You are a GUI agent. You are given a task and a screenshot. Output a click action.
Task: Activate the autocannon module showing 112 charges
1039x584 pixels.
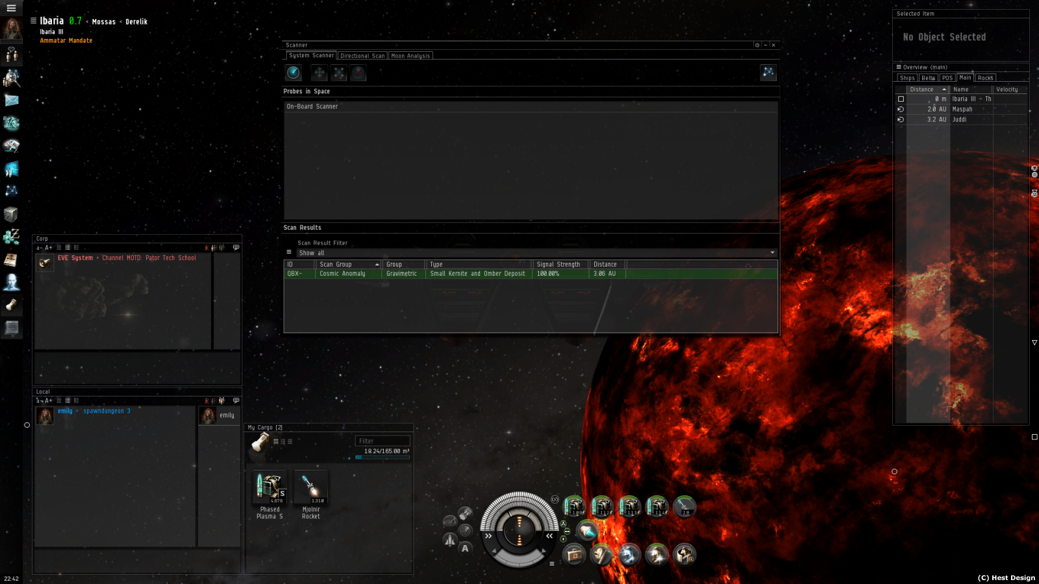tap(602, 506)
